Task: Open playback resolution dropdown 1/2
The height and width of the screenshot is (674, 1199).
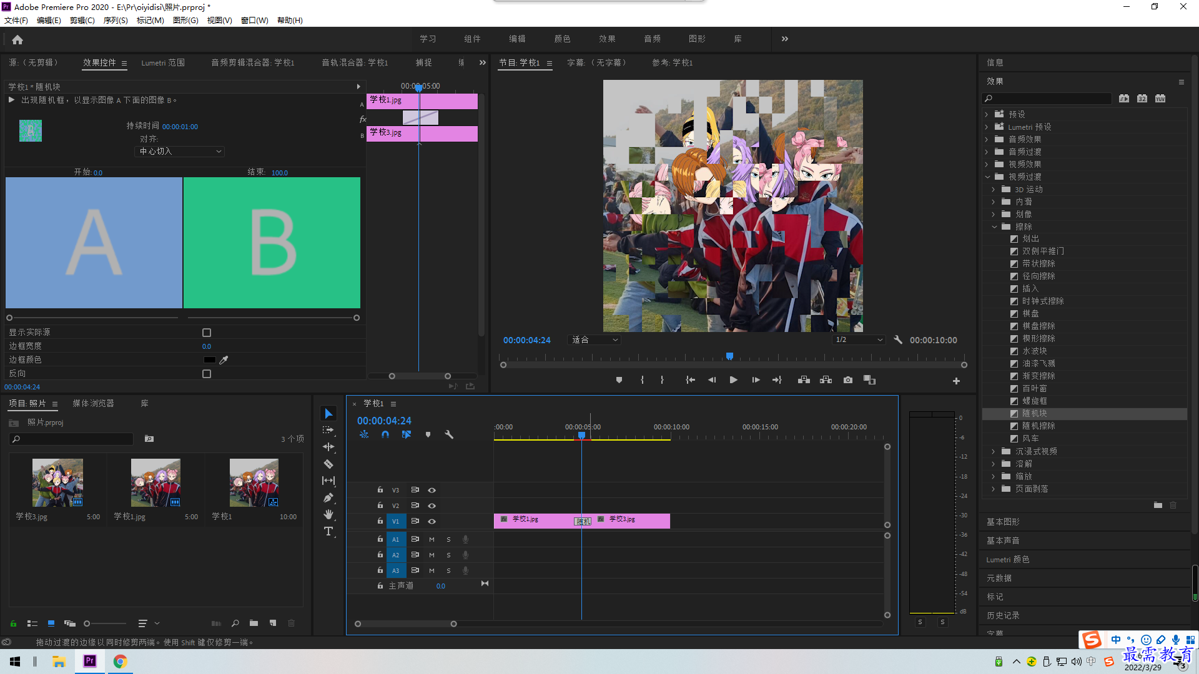Action: tap(859, 340)
